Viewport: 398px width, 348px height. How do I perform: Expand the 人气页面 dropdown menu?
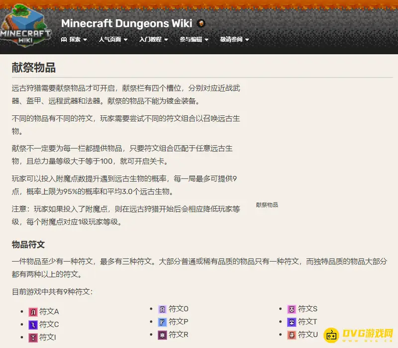tap(113, 39)
